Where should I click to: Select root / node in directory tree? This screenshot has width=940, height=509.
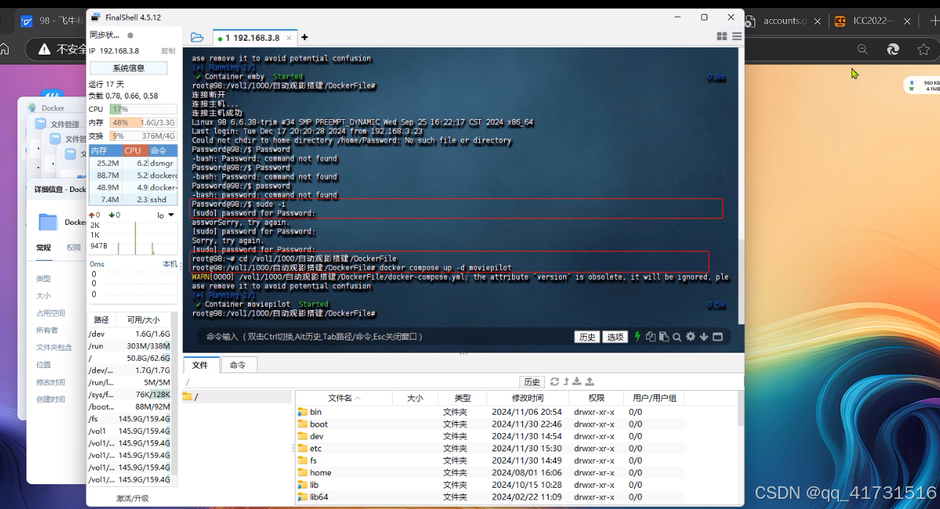237,397
